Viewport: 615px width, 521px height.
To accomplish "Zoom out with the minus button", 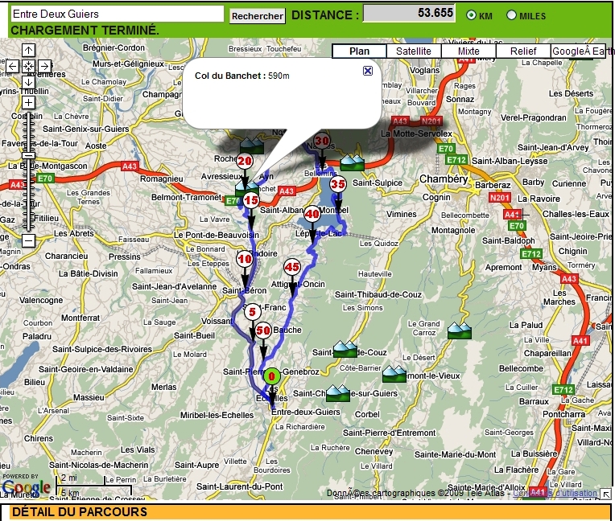I will pos(28,240).
